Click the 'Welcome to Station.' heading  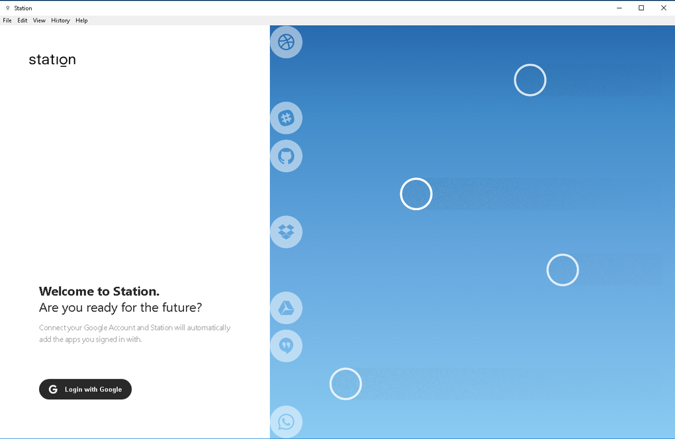(x=99, y=291)
